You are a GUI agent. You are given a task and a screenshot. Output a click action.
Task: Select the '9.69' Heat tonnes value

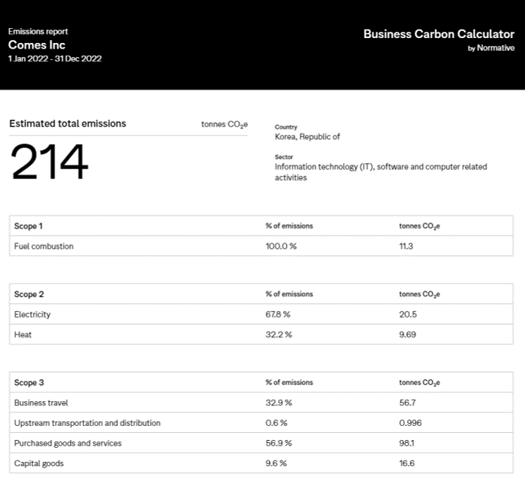[x=407, y=334]
